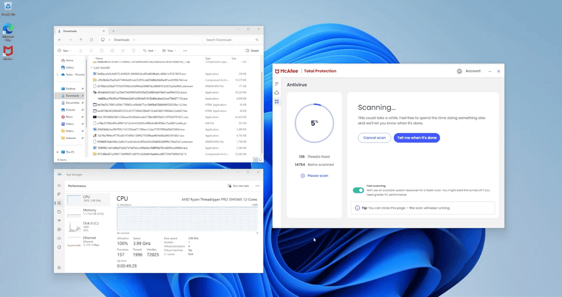Click the CPU utilization graph
This screenshot has height=297, width=562.
[x=187, y=219]
